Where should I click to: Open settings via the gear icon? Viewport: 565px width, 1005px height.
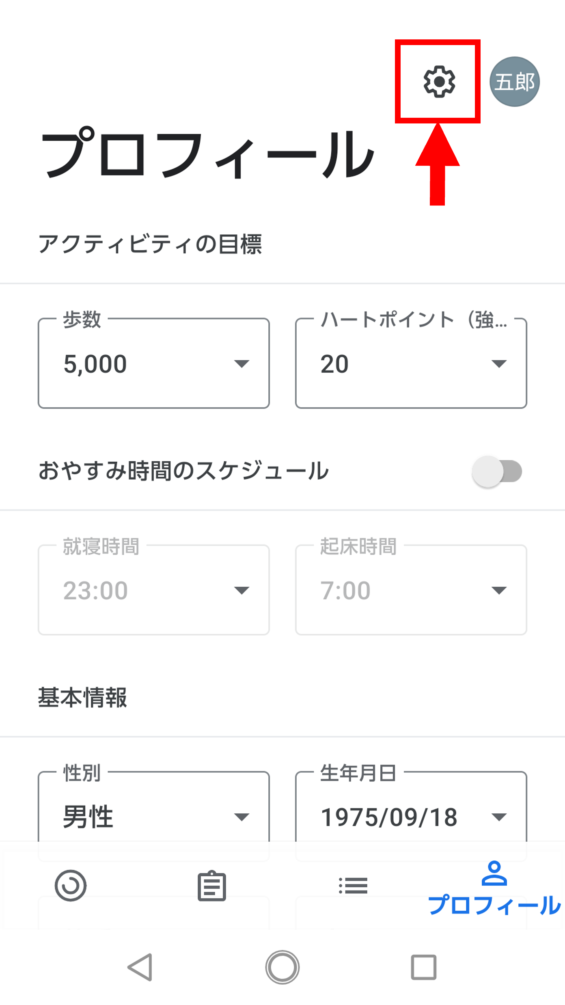pos(439,82)
